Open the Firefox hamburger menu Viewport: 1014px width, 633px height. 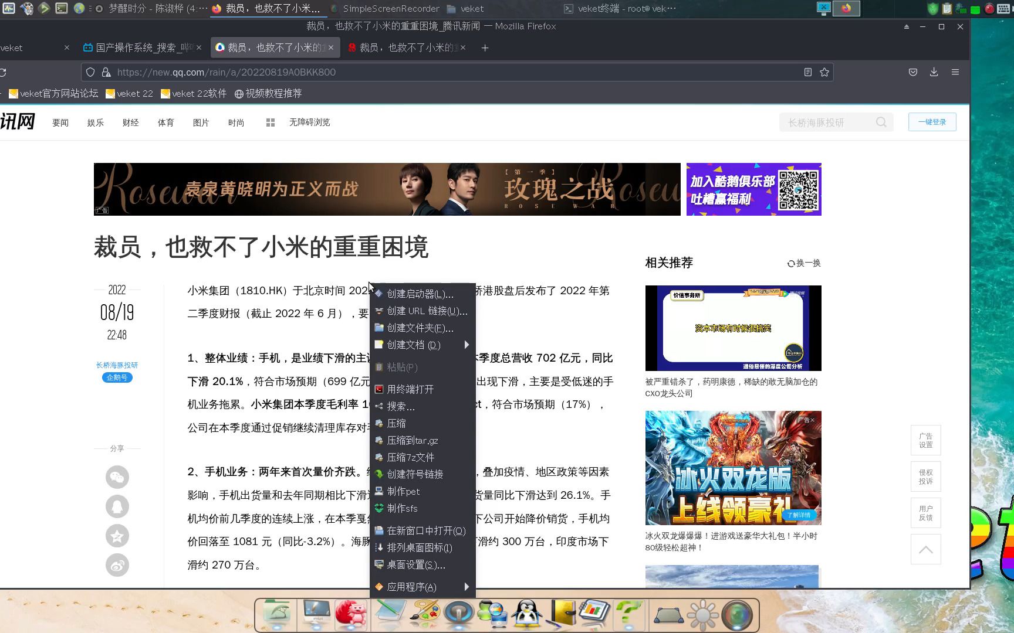(x=955, y=72)
